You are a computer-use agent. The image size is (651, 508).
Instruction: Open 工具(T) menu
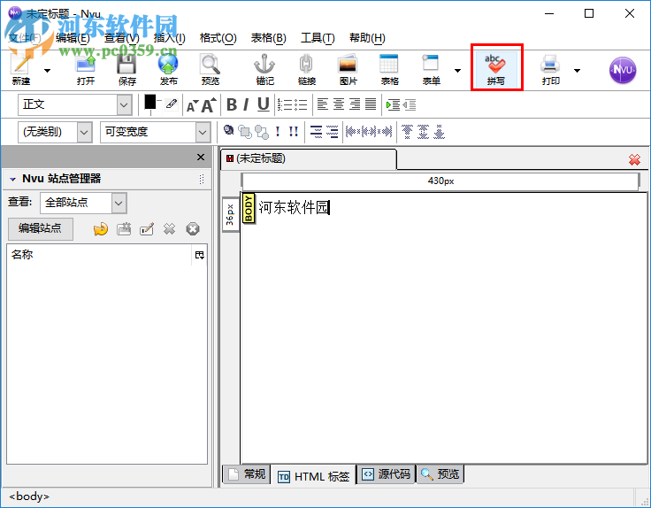pos(318,38)
